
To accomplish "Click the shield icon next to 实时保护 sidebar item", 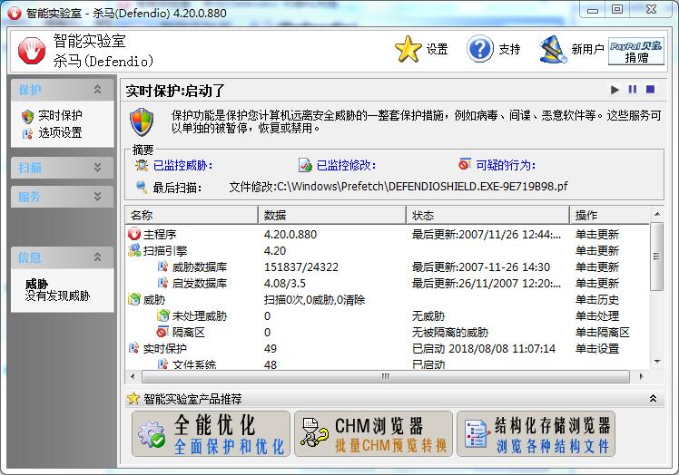I will (x=27, y=116).
